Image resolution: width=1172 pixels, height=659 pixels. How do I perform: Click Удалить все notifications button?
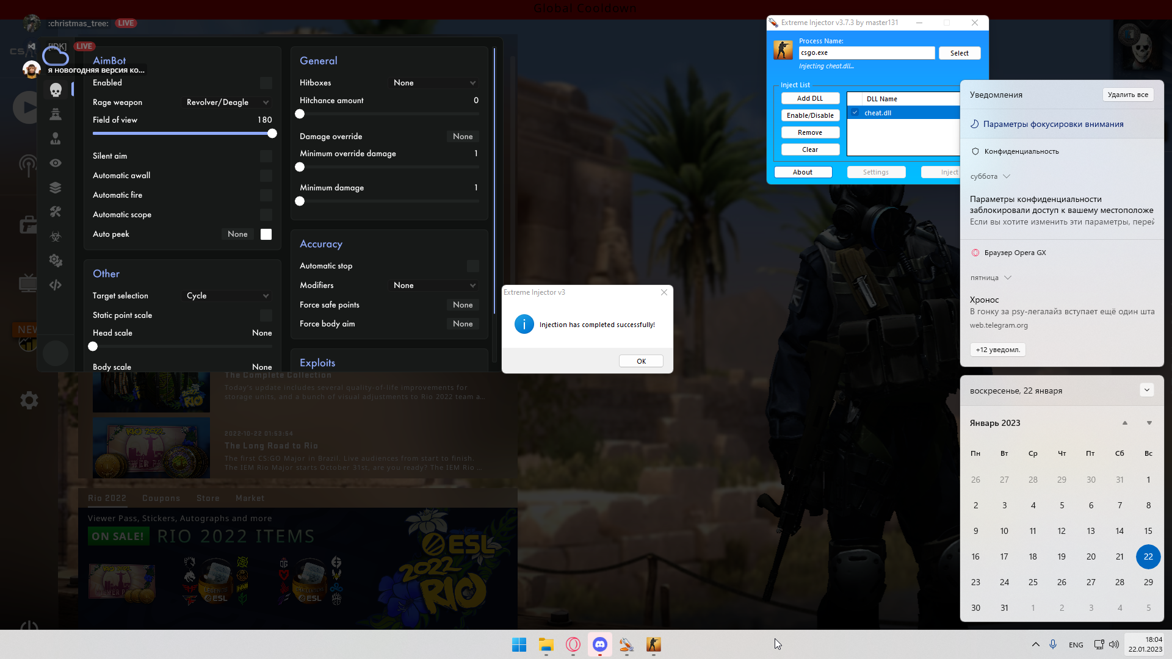point(1128,95)
